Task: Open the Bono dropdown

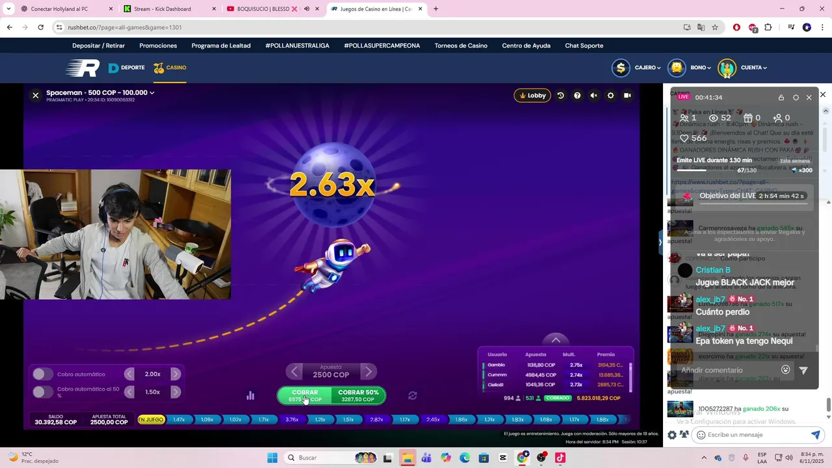Action: [701, 68]
